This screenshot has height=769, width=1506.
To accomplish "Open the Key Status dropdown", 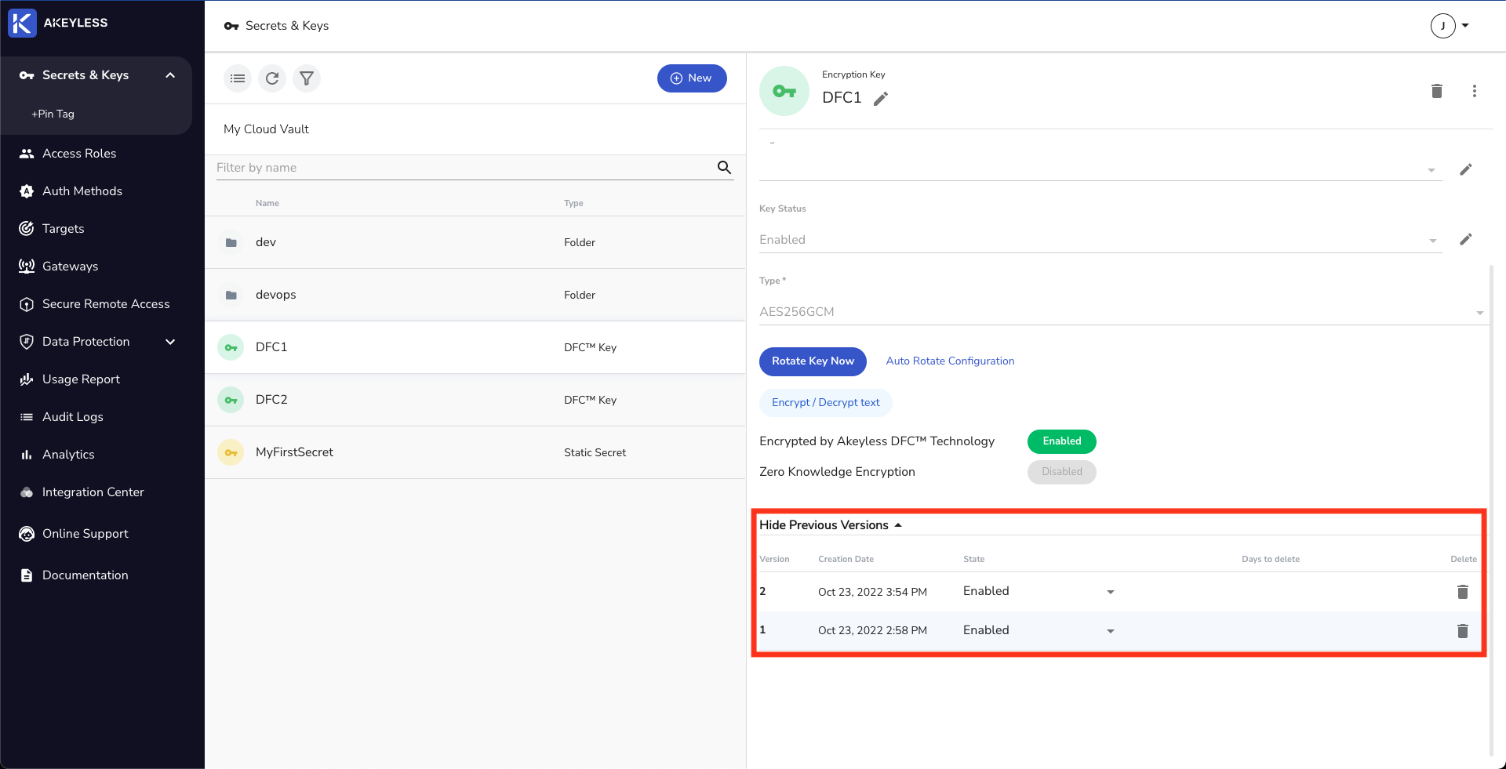I will [1433, 241].
